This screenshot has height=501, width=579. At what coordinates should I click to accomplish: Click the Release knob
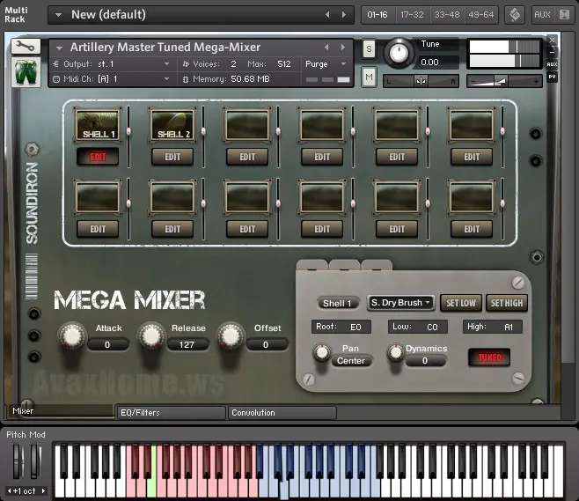pos(151,335)
